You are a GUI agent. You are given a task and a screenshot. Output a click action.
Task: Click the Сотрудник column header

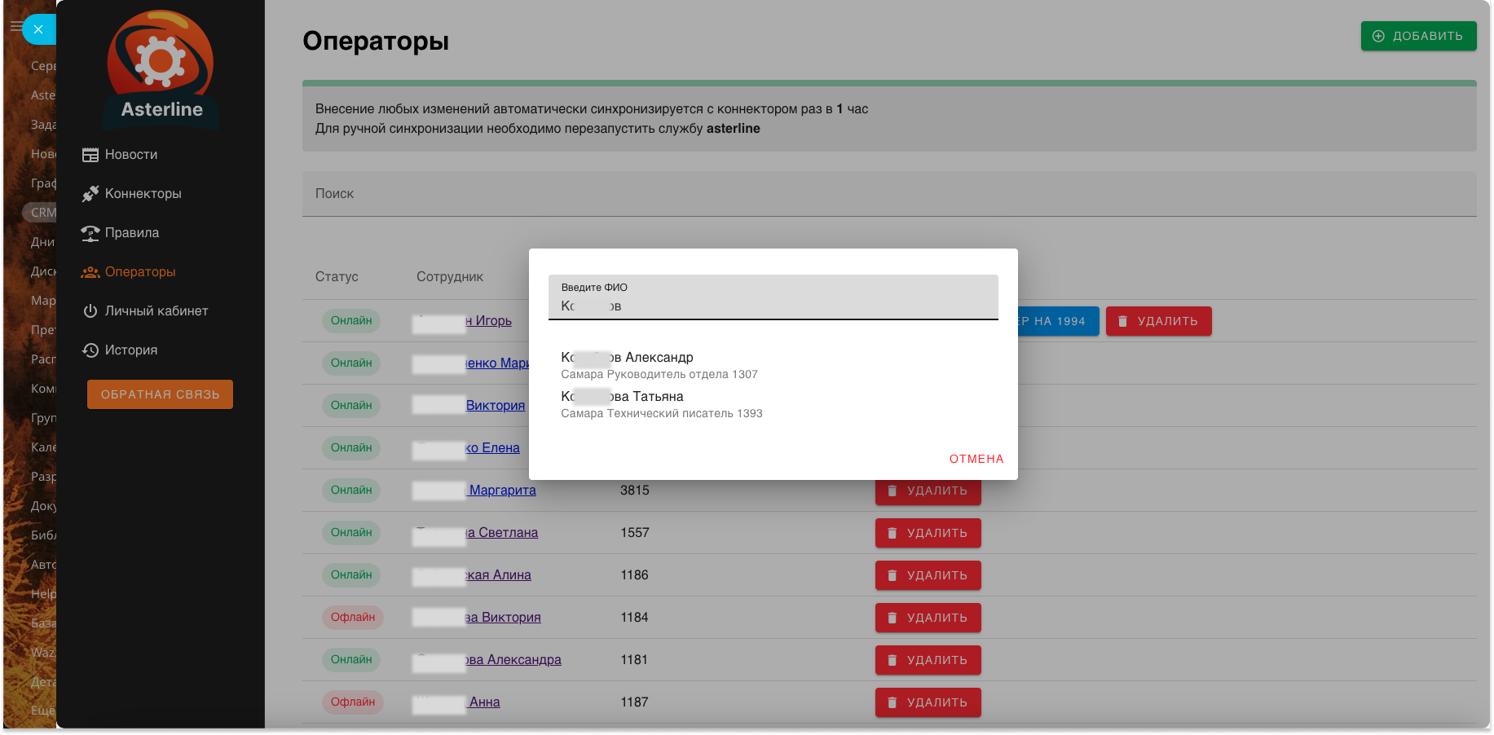point(450,277)
